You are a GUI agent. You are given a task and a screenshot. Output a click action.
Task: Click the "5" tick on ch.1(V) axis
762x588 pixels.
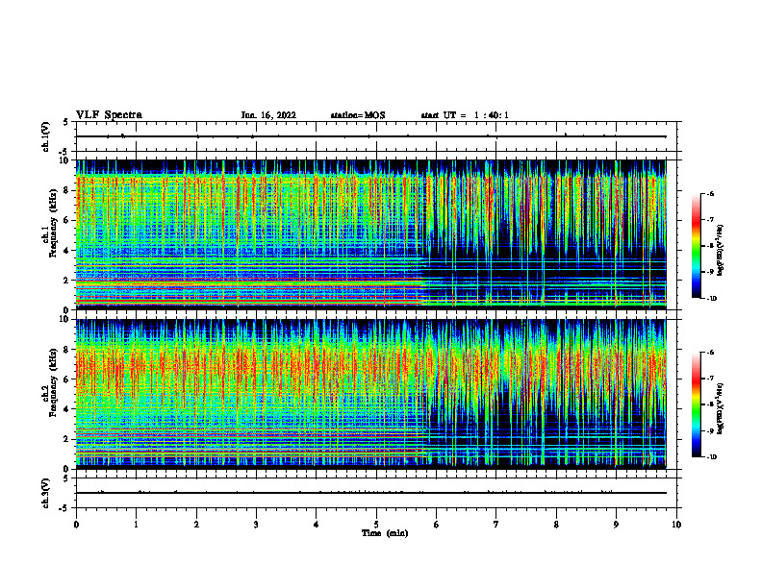66,122
